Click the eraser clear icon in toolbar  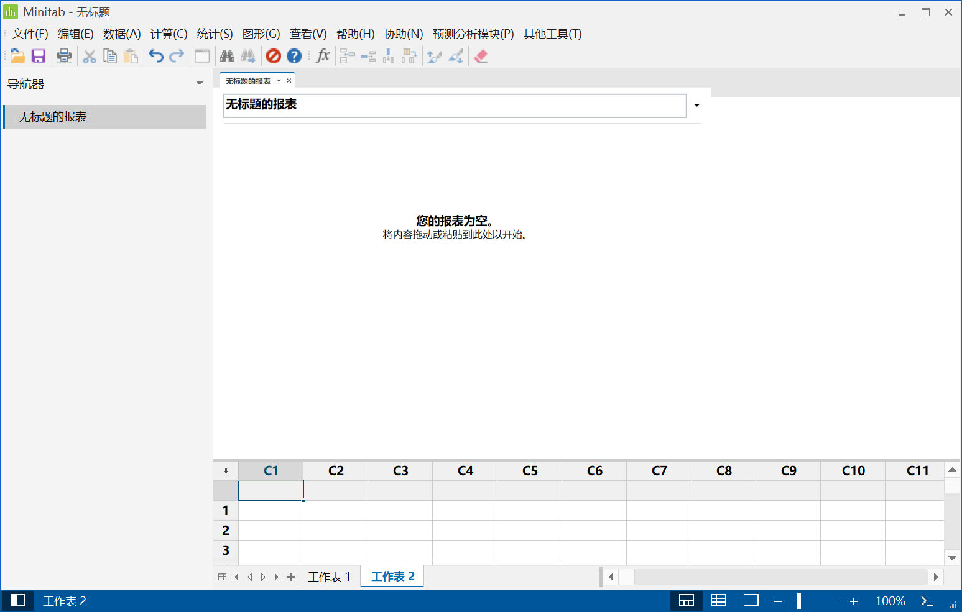pyautogui.click(x=481, y=56)
